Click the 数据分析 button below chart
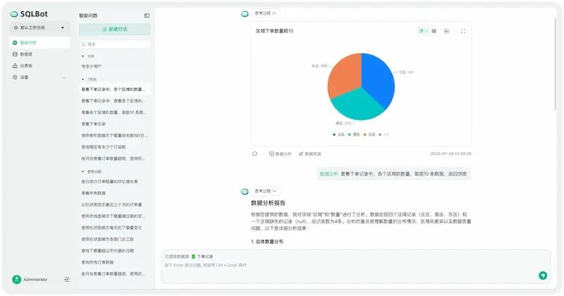This screenshot has height=296, width=564. point(280,154)
